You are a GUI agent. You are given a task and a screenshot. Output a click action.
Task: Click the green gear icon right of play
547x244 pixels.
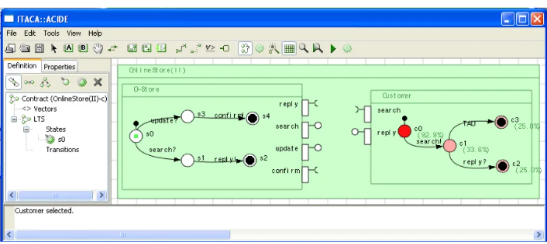[x=347, y=48]
